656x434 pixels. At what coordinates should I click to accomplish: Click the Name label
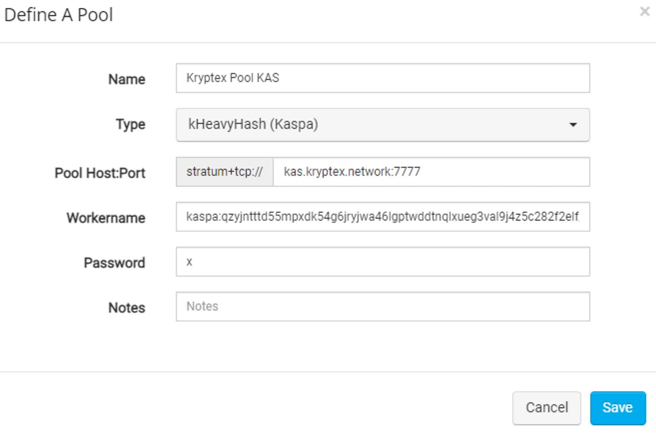[127, 79]
